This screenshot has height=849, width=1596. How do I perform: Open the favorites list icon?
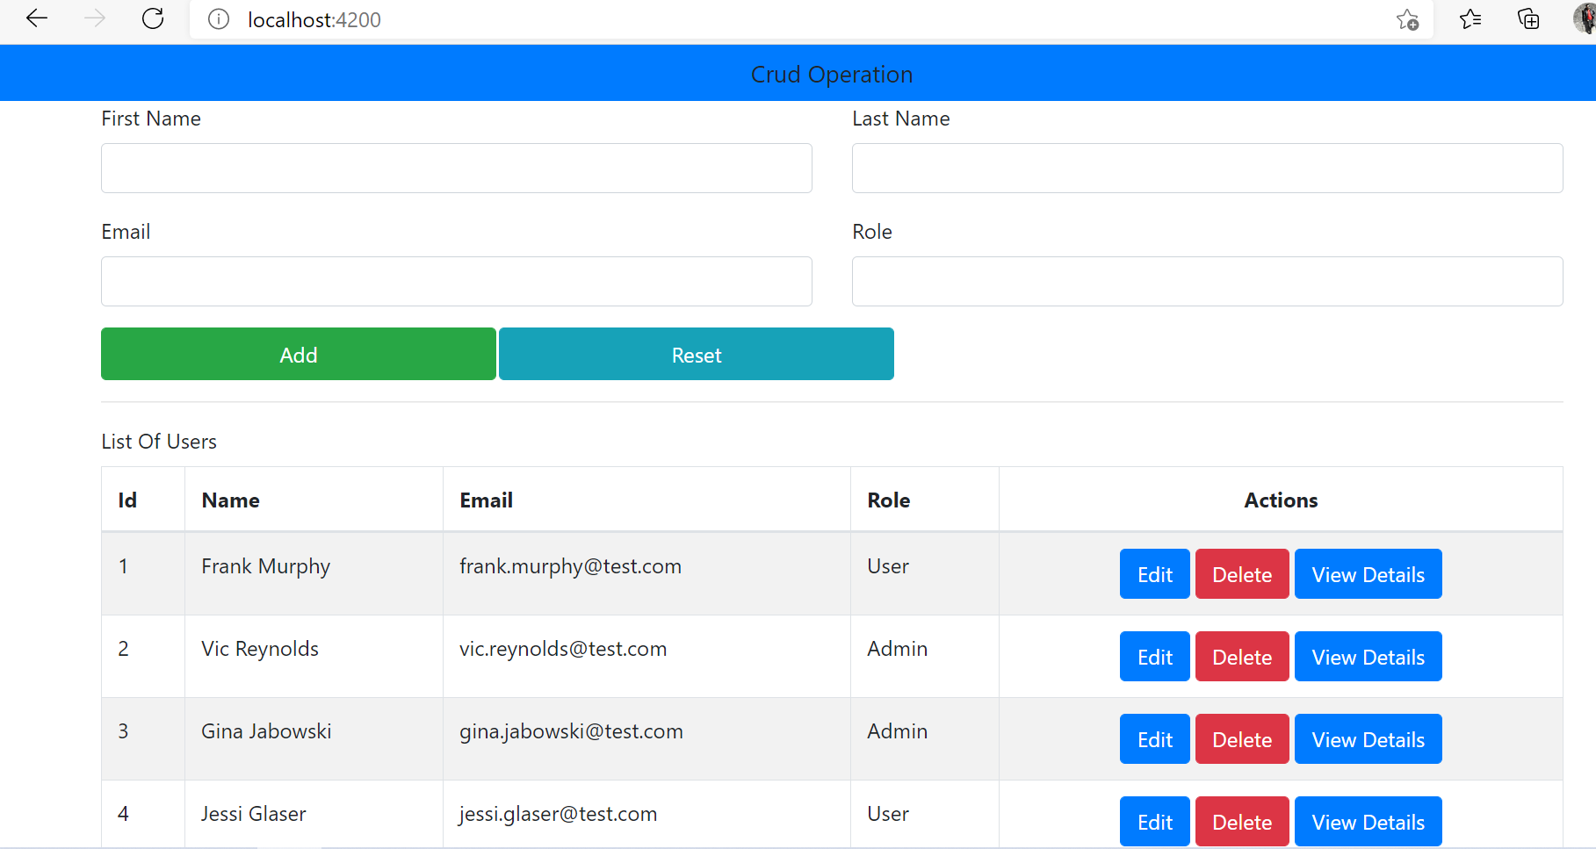click(1470, 19)
